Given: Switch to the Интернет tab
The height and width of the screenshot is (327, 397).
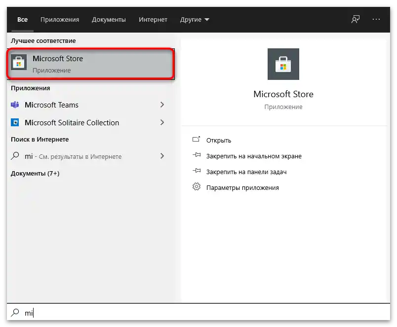Looking at the screenshot, I should pyautogui.click(x=153, y=19).
